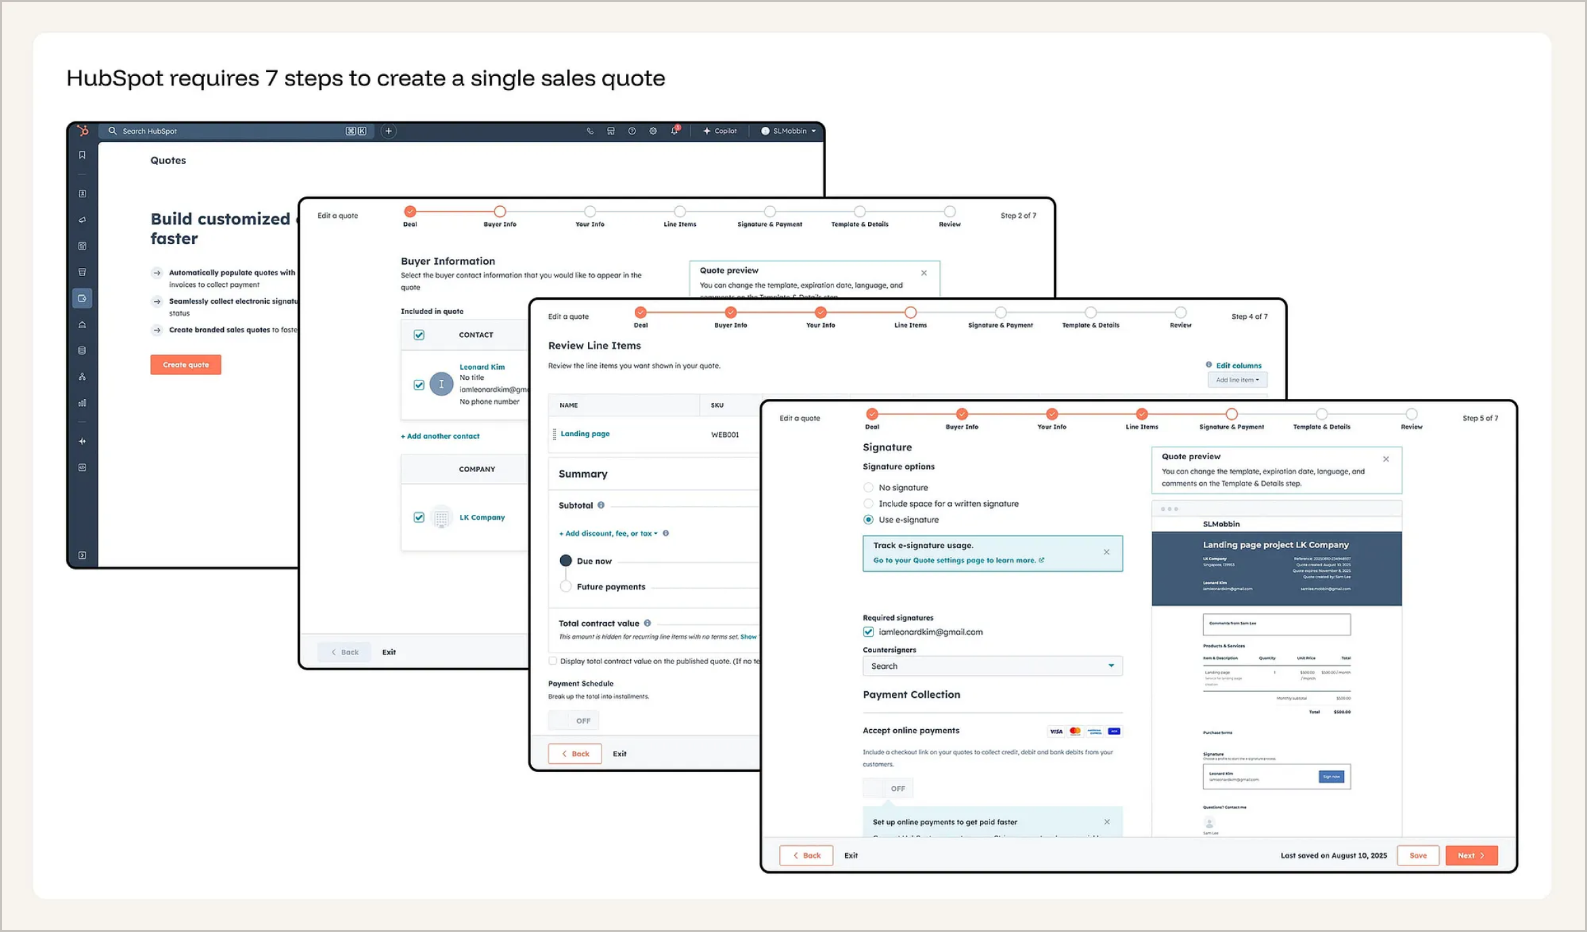The width and height of the screenshot is (1587, 932).
Task: Select the Use e-signature radio option
Action: click(868, 520)
